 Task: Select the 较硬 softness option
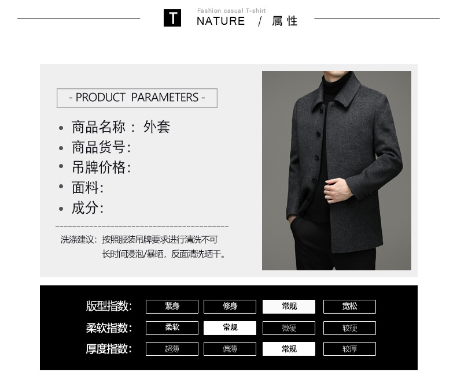pos(349,328)
